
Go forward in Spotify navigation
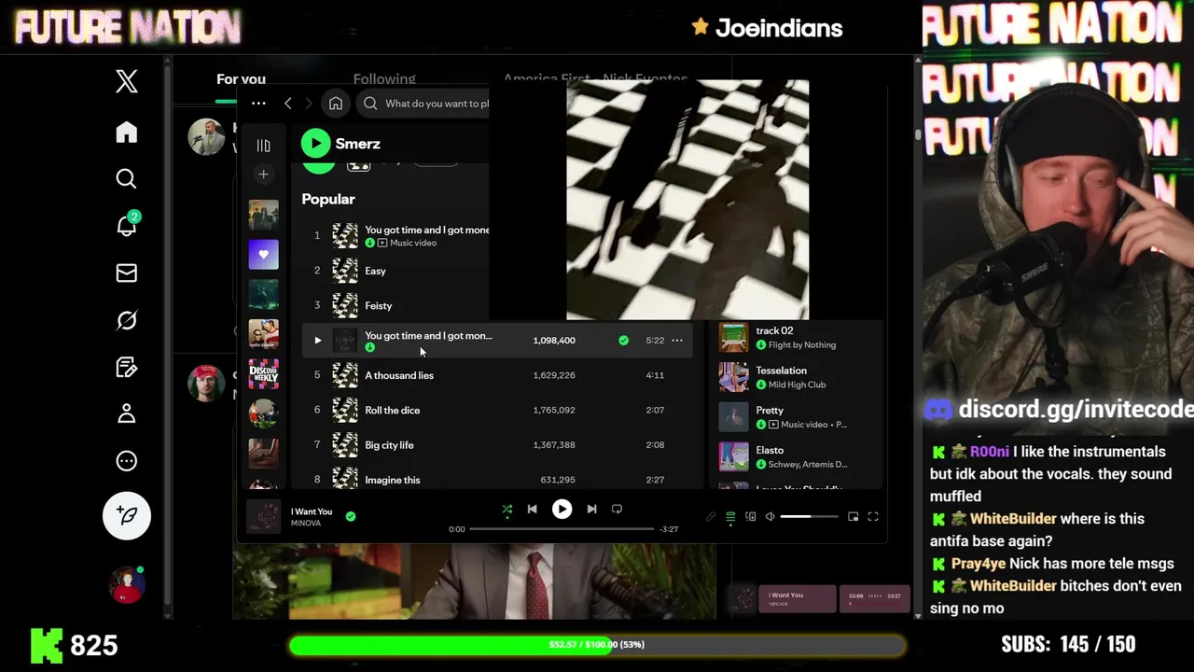click(309, 104)
